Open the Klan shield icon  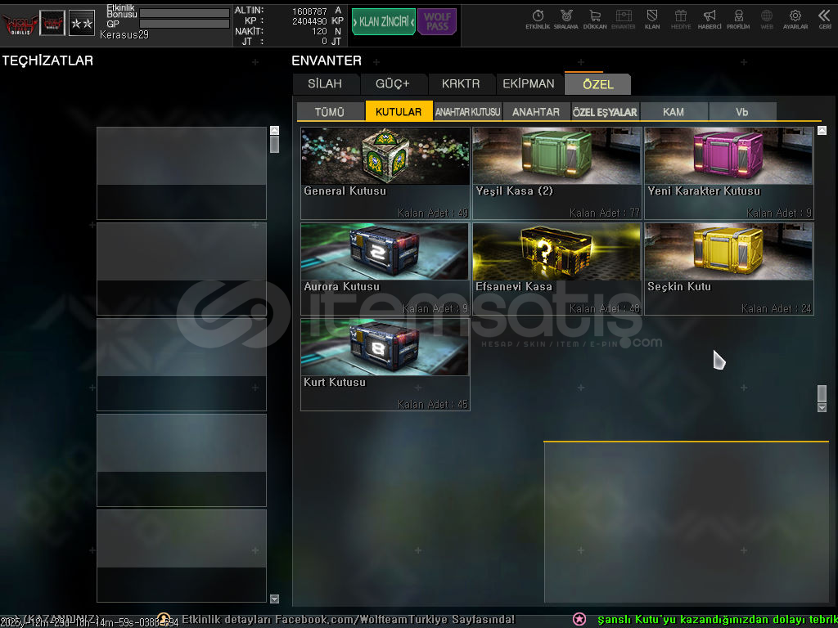[652, 19]
